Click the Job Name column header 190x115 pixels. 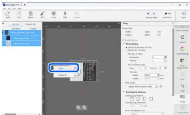tap(16, 29)
